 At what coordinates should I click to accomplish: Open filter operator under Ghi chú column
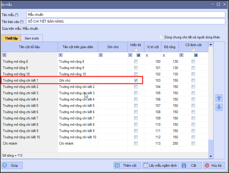(101, 55)
